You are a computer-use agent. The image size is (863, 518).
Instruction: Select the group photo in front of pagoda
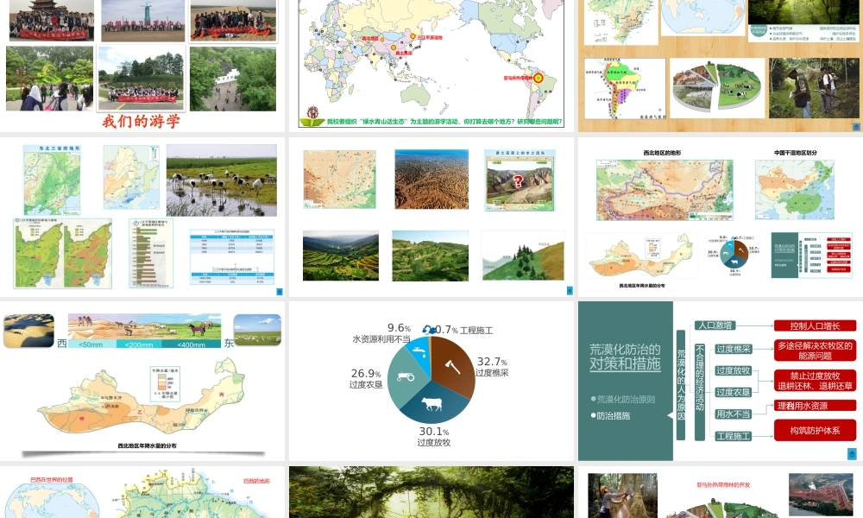coord(52,20)
